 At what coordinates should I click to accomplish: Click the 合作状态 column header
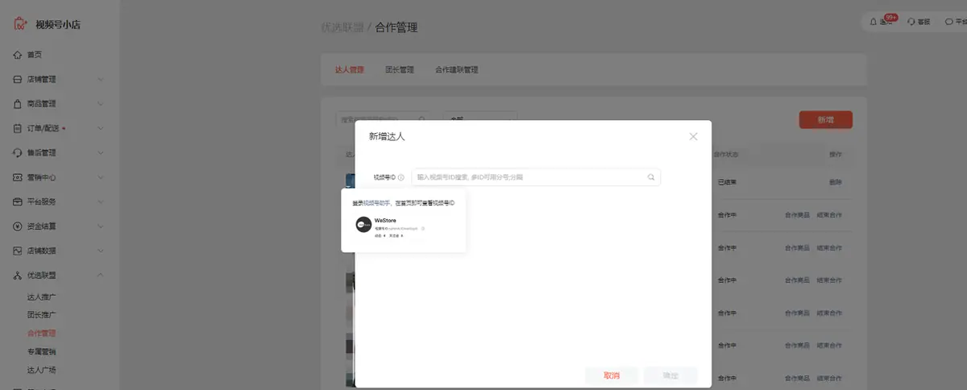click(725, 154)
